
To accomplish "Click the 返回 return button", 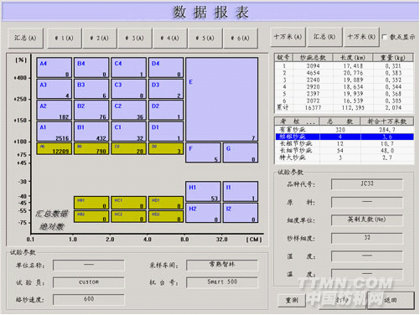I will point(391,300).
